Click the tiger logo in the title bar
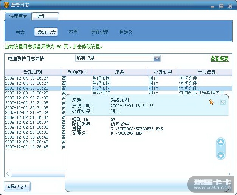 tap(6, 5)
